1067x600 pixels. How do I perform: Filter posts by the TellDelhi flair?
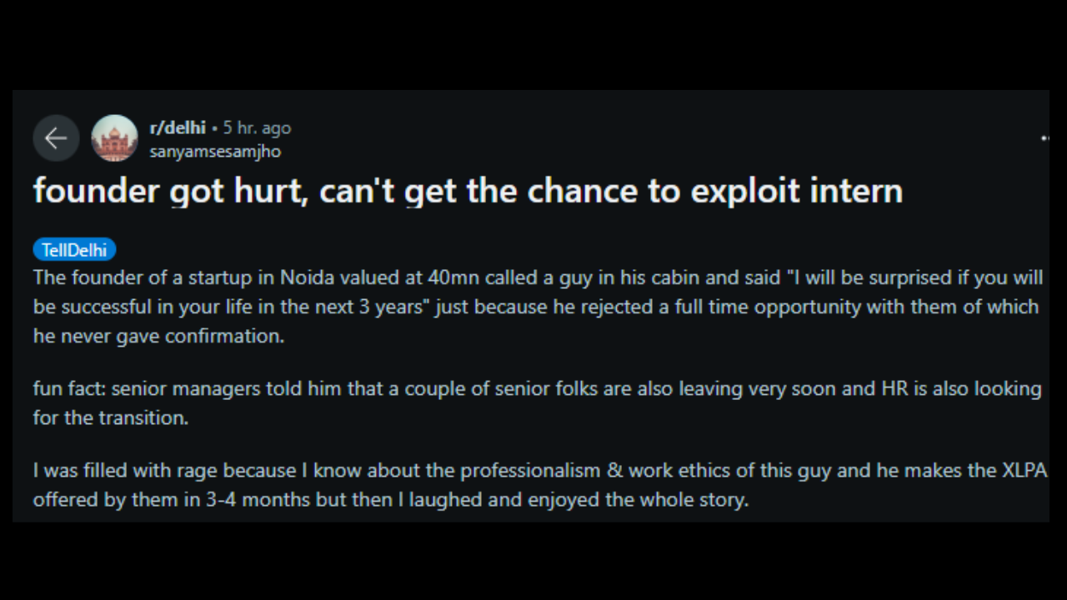(74, 249)
